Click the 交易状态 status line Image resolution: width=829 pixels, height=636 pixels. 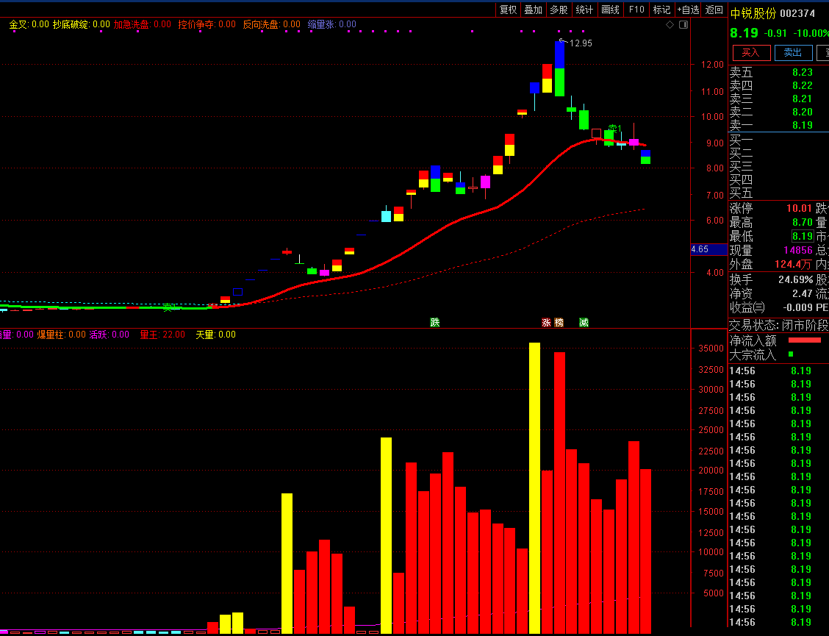pyautogui.click(x=779, y=325)
